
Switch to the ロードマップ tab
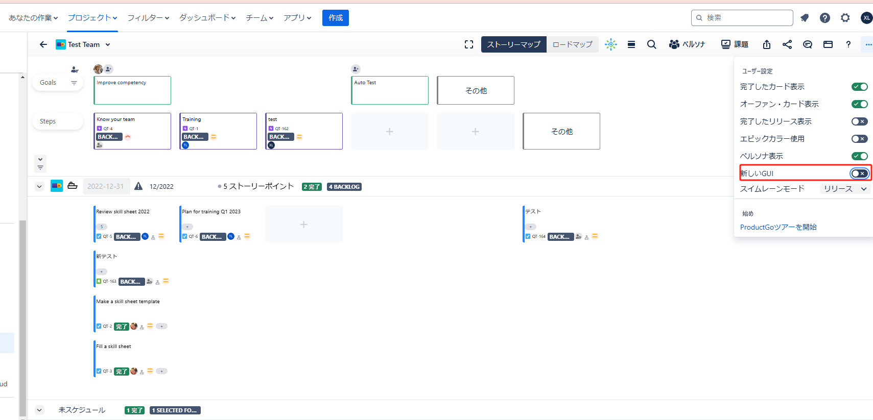pos(572,44)
